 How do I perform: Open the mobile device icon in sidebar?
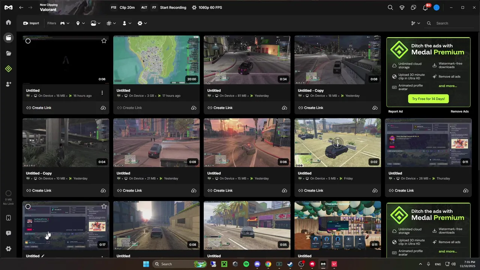coord(8,218)
